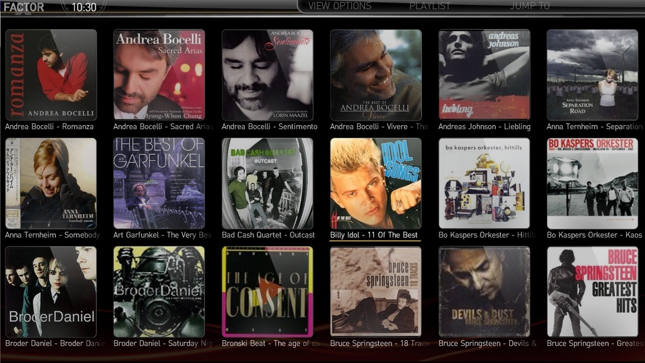Open The Best of Art Garfunkel cover
The height and width of the screenshot is (363, 645).
pos(159,183)
